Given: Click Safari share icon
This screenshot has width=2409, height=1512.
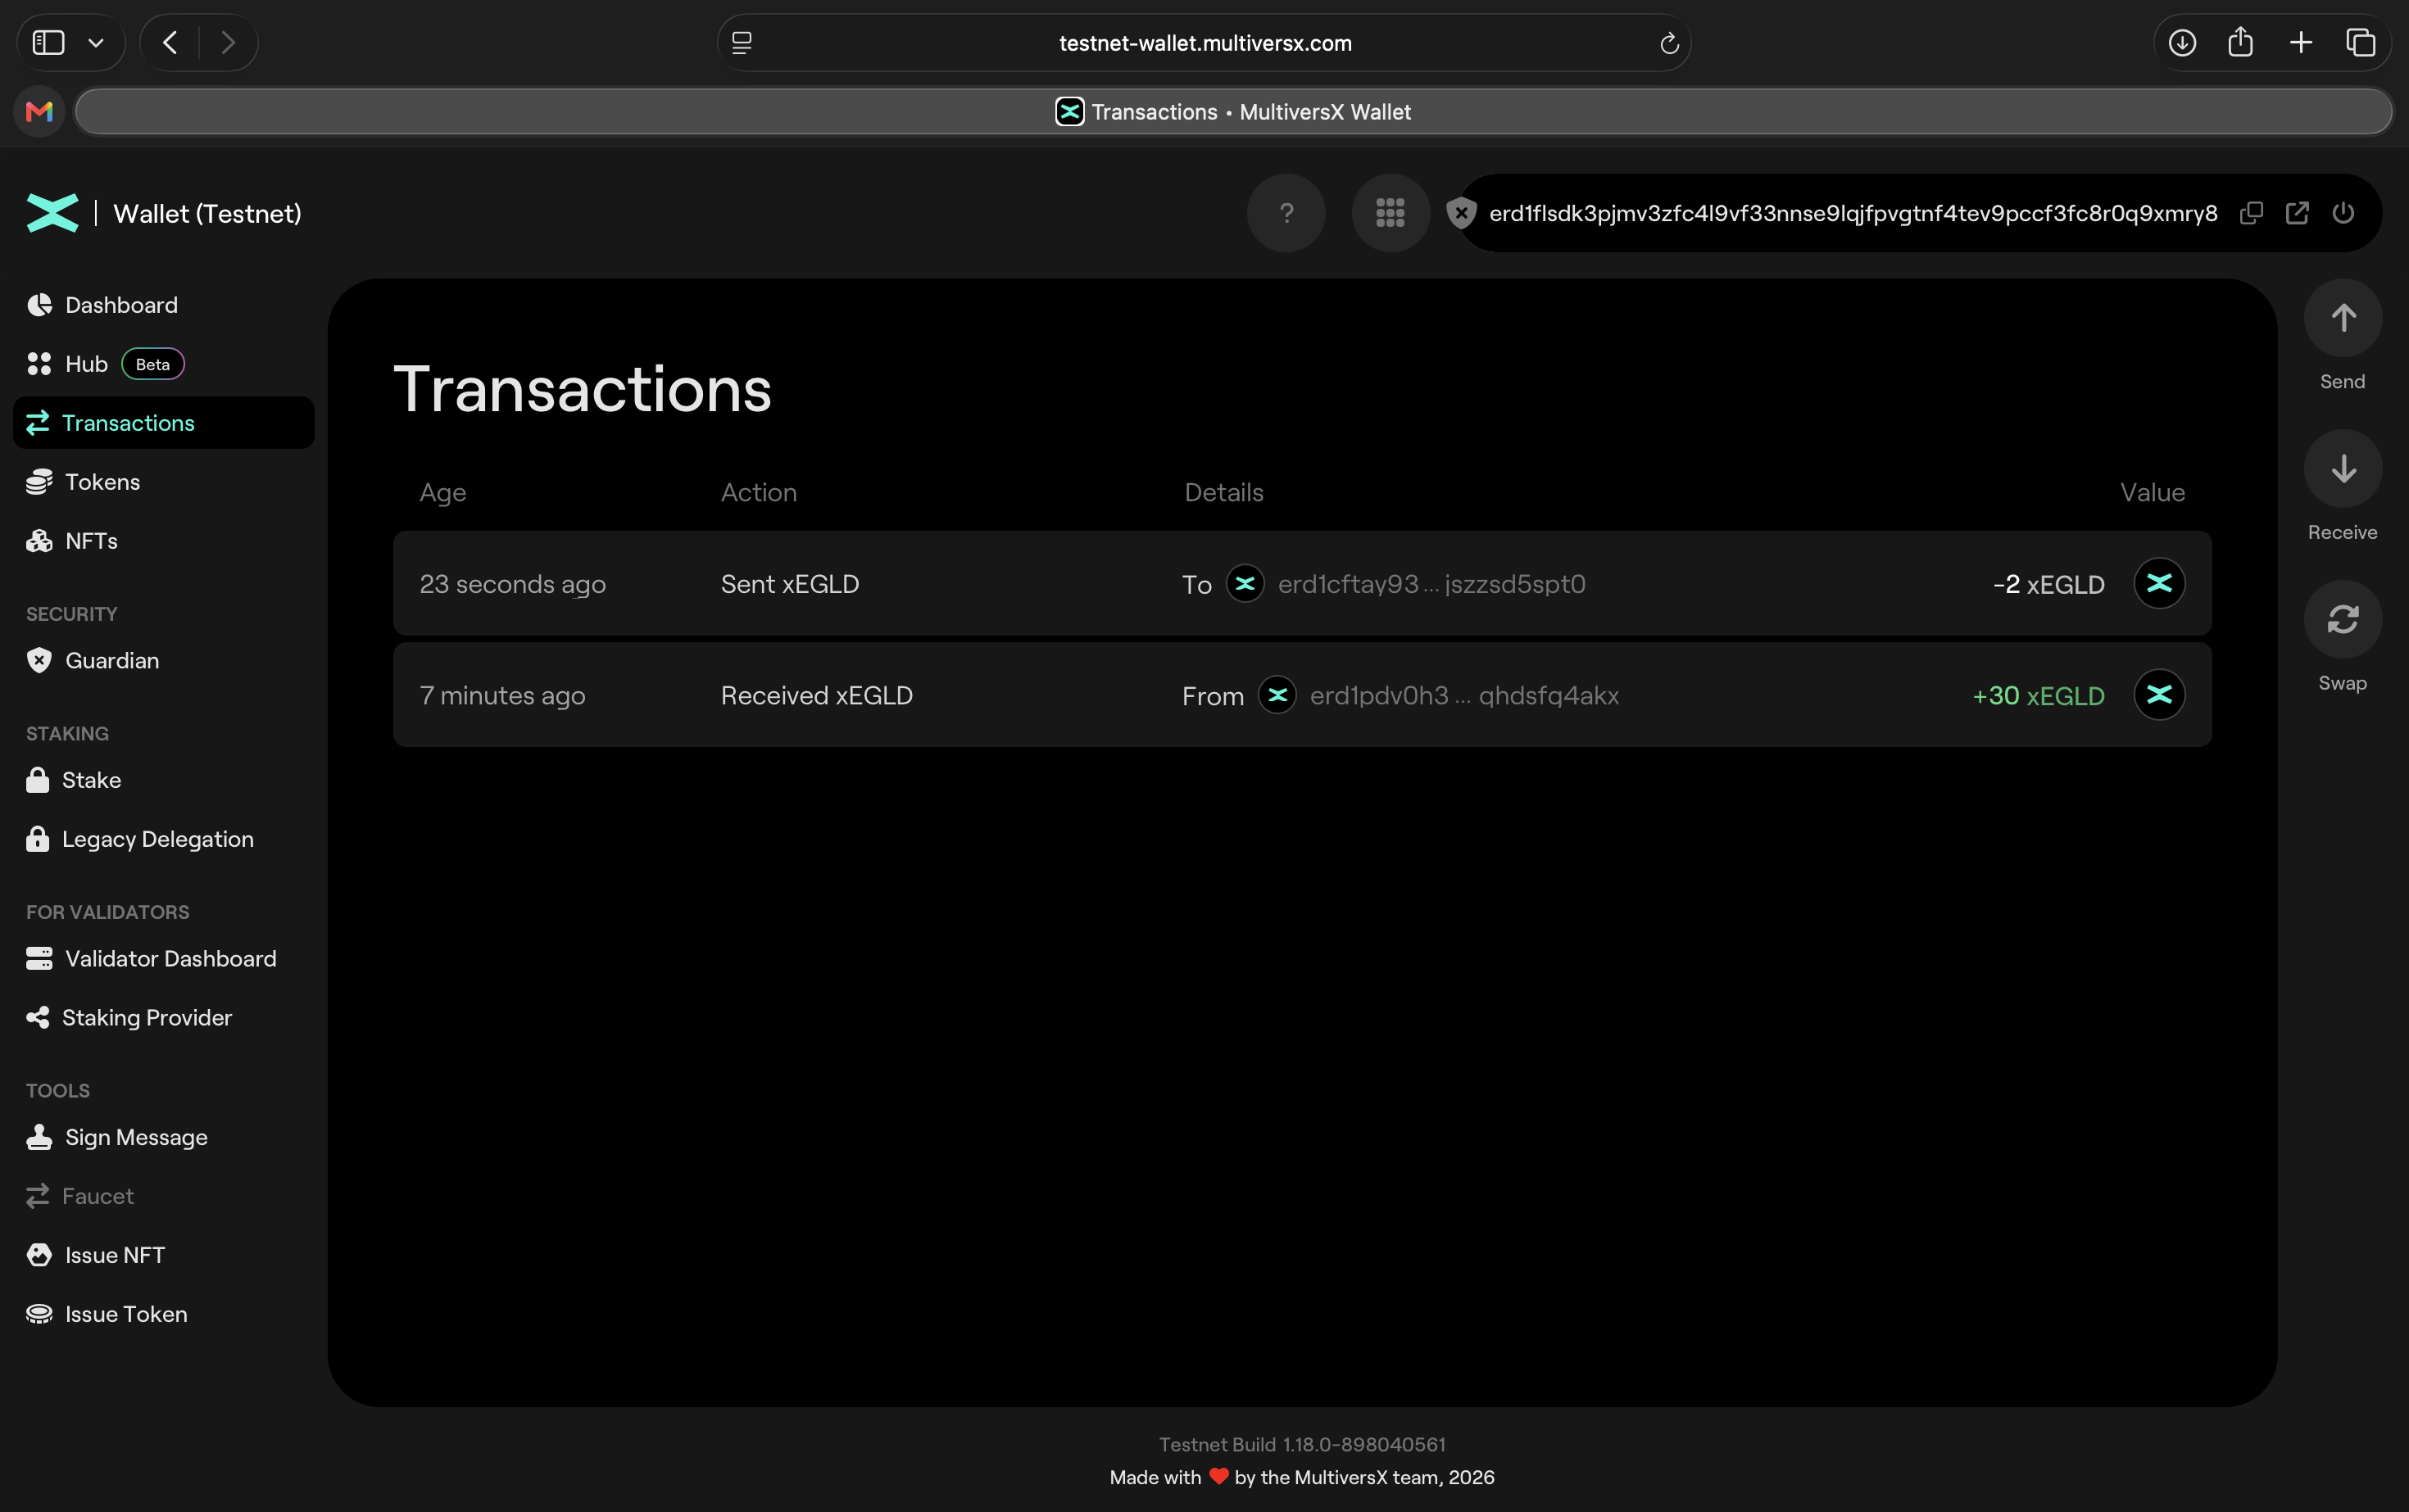Looking at the screenshot, I should 2241,43.
